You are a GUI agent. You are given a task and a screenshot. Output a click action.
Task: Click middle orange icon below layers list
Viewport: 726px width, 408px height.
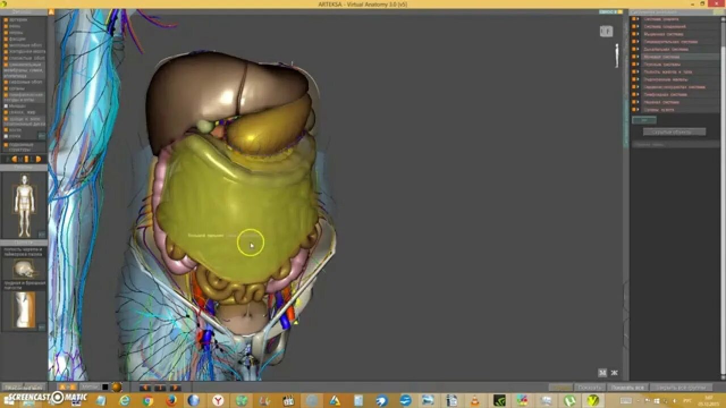[x=27, y=159]
